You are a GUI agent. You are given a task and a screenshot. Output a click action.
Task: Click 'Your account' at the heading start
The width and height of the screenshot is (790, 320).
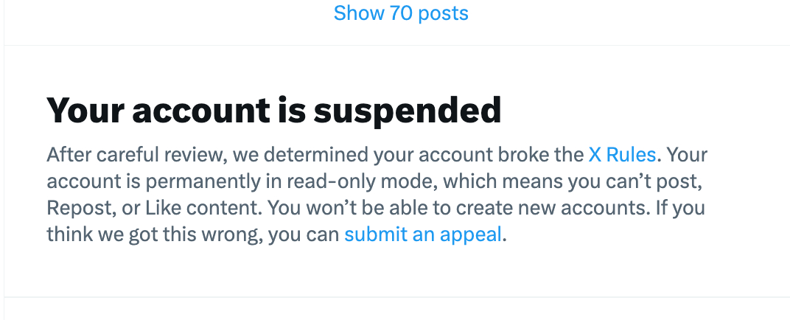(x=150, y=111)
